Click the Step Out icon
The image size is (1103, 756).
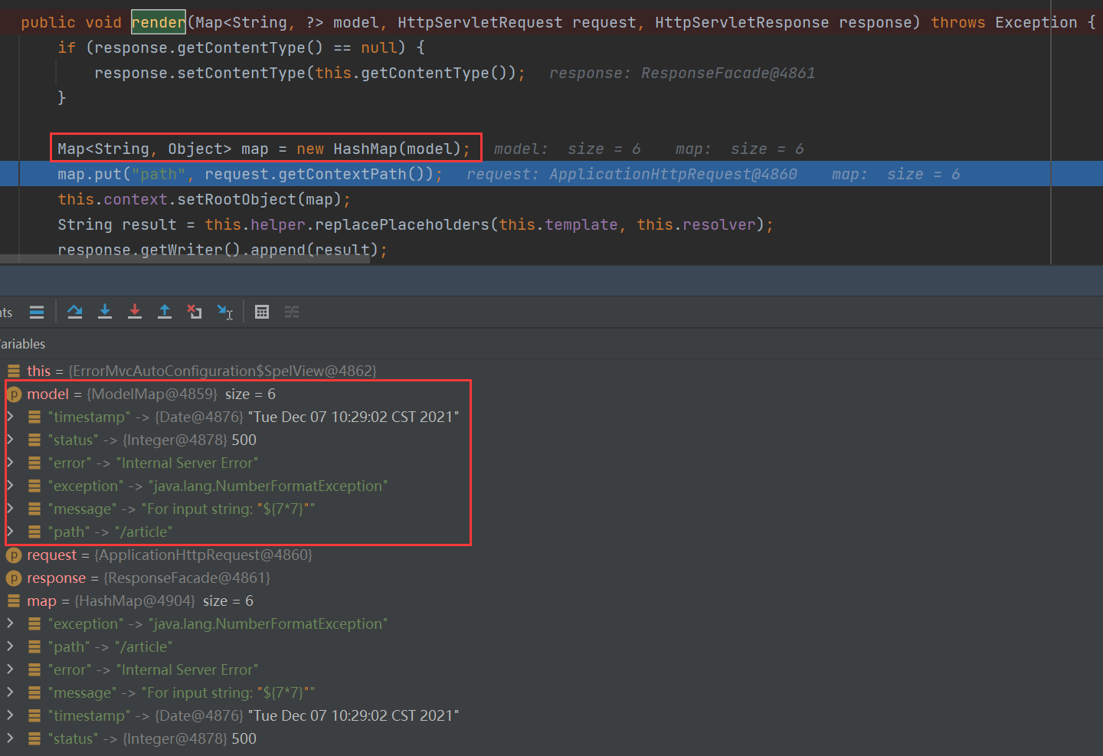tap(165, 311)
